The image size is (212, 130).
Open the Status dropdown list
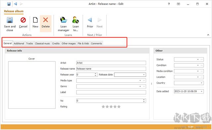click(x=198, y=59)
